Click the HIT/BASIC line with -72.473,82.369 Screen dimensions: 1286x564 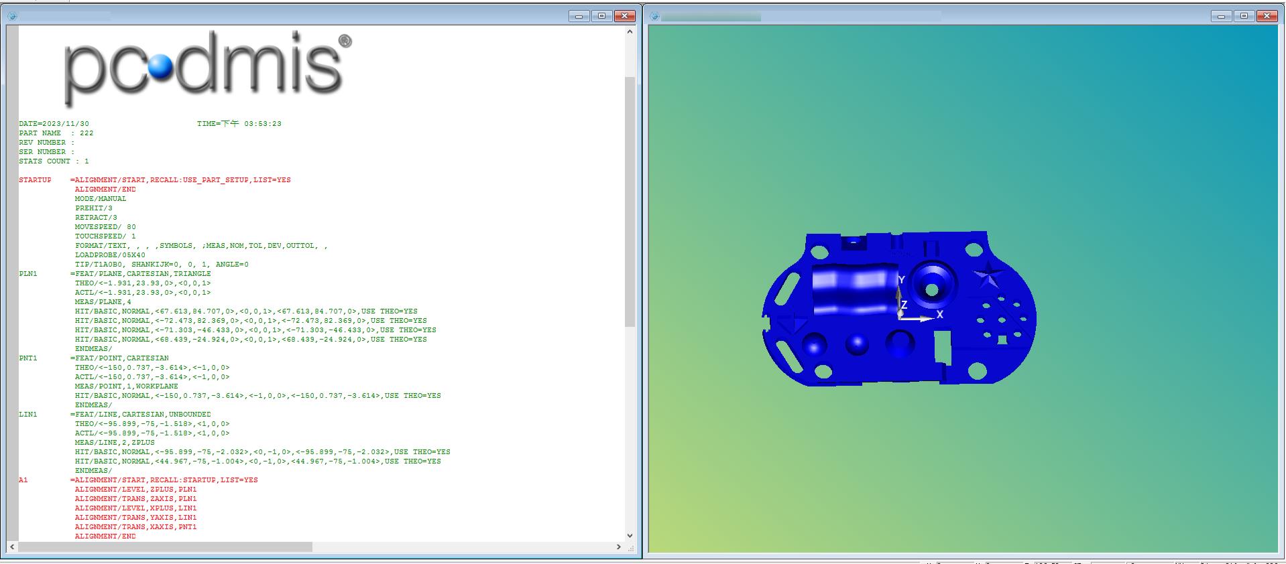(x=251, y=321)
